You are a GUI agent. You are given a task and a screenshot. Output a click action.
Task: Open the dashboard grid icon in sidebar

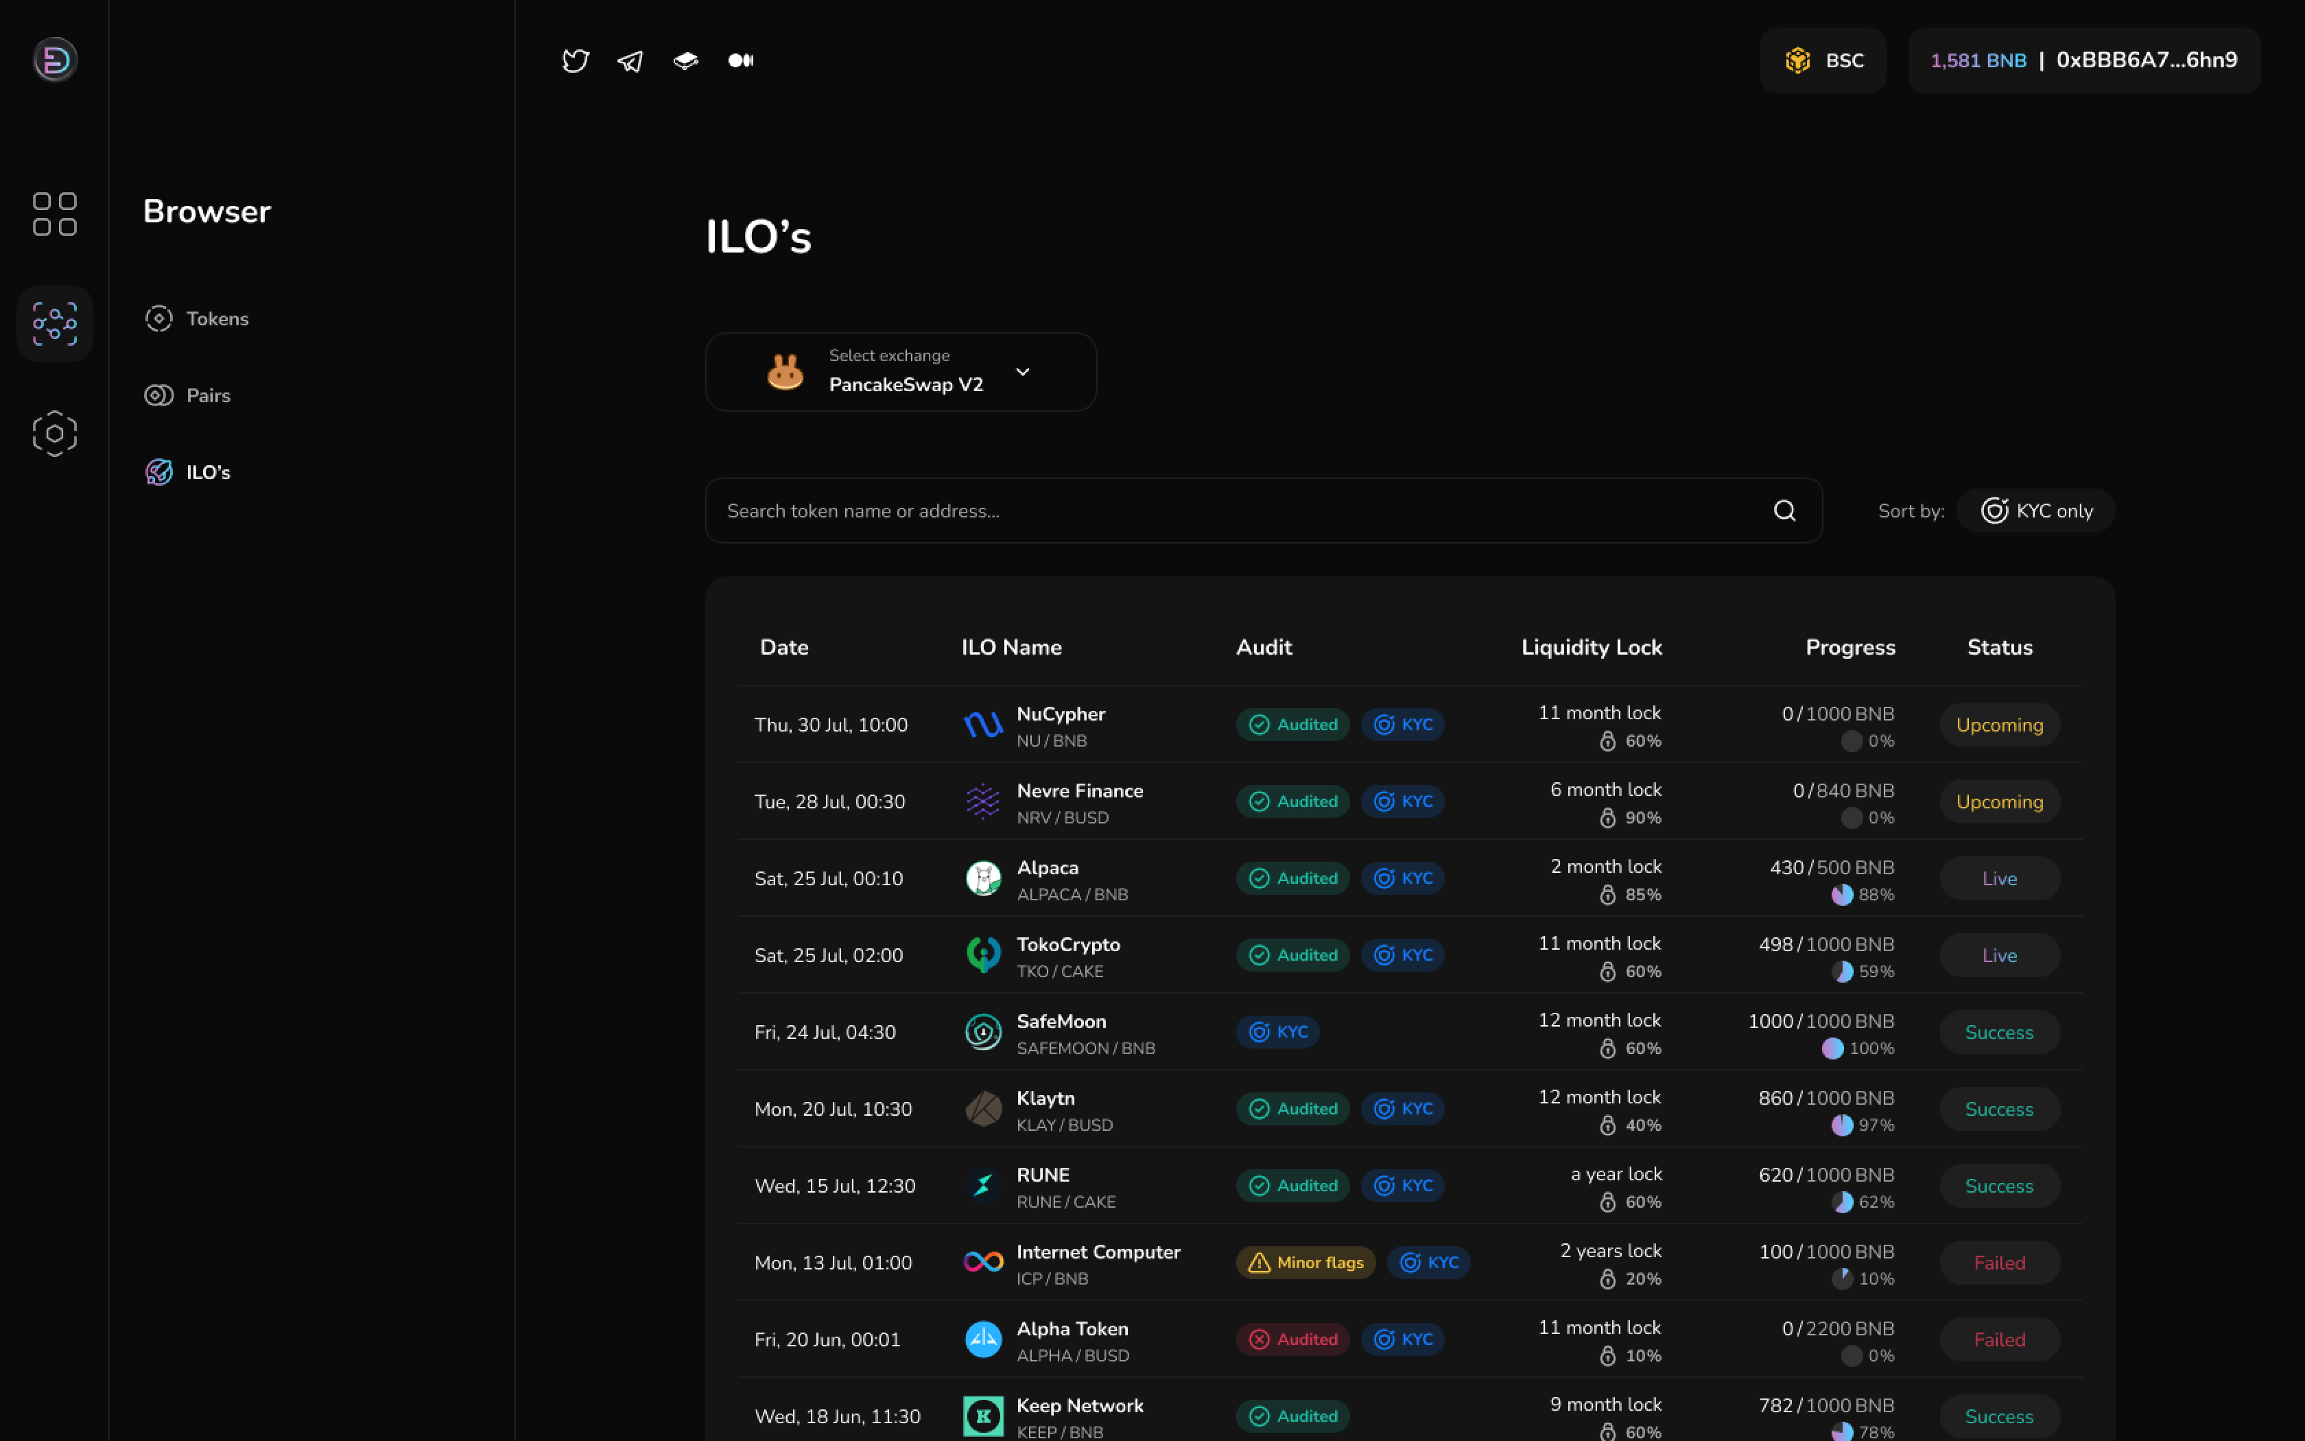54,214
